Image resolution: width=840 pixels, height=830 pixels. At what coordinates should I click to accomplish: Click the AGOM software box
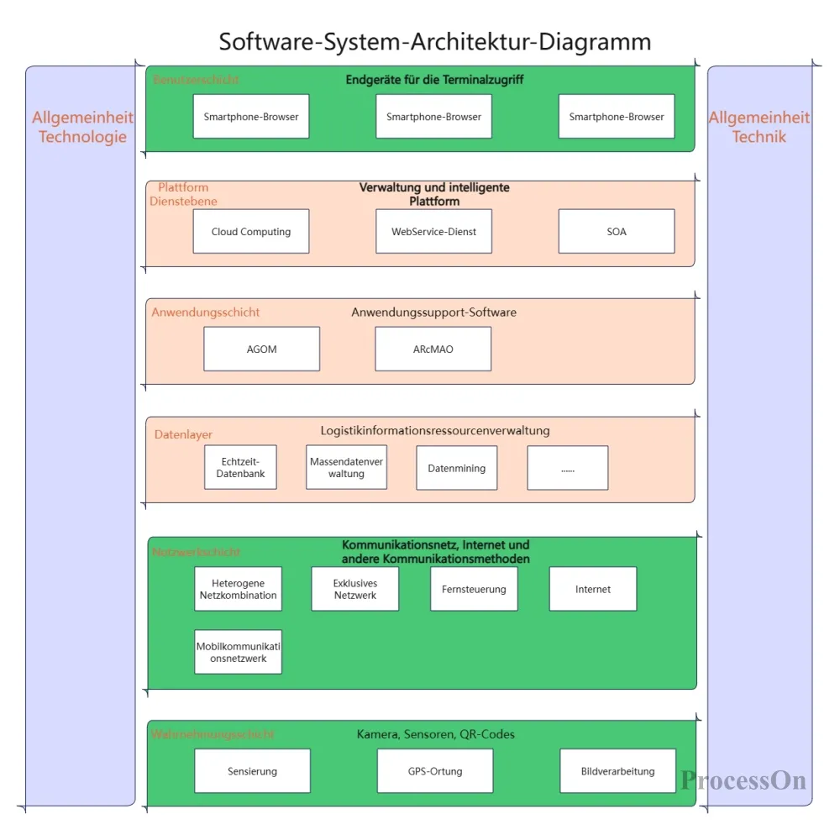click(261, 349)
